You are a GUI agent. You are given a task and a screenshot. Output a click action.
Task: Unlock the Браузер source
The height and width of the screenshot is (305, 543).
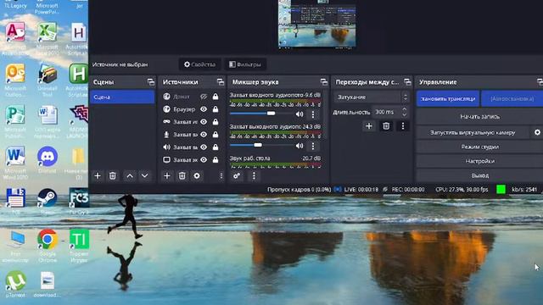[x=216, y=109]
